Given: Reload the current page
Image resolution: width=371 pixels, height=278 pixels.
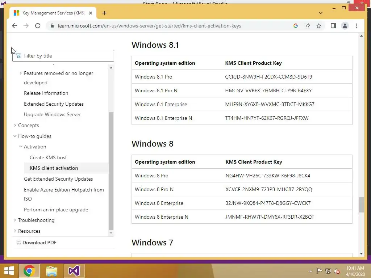Looking at the screenshot, I should coord(38,26).
